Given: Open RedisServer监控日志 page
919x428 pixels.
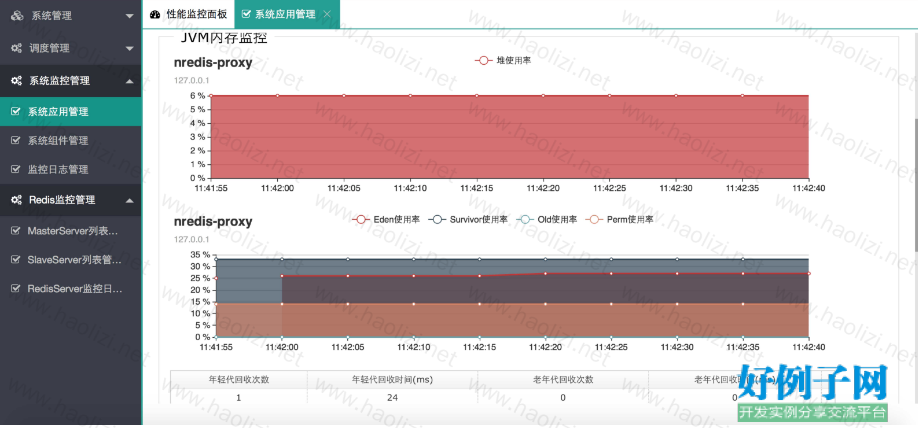Looking at the screenshot, I should coord(75,289).
